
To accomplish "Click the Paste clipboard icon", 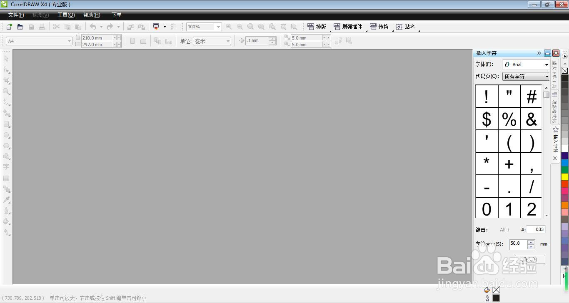I will click(78, 27).
